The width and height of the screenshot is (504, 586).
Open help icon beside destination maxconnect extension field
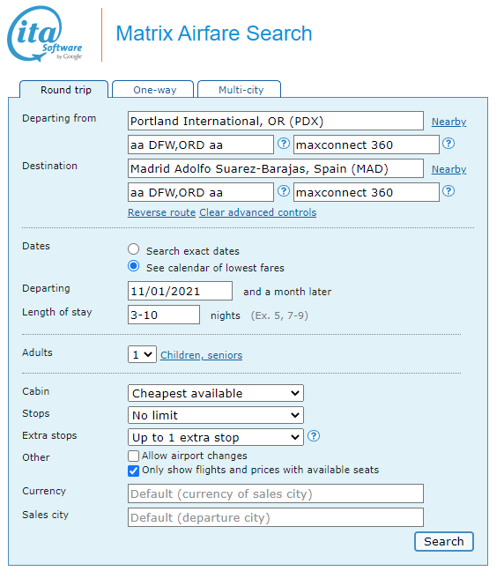point(448,191)
